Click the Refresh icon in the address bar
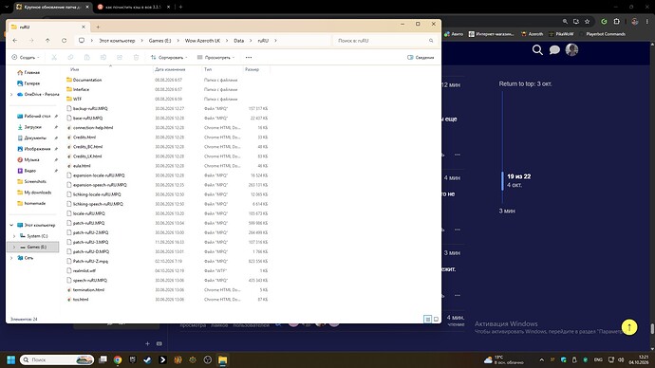 pos(64,41)
